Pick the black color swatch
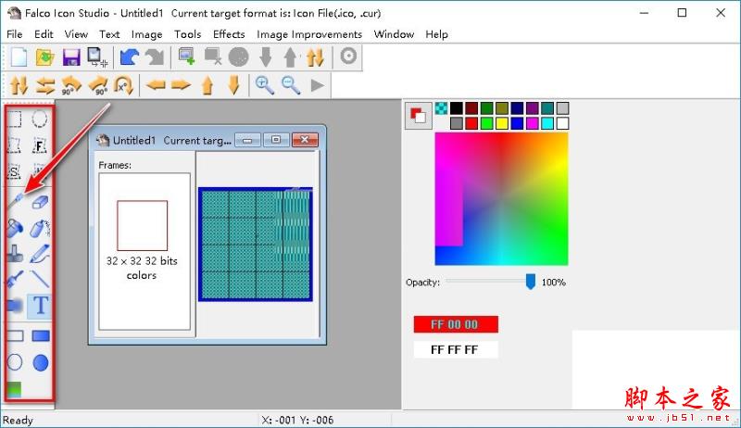The image size is (741, 428). [x=457, y=108]
